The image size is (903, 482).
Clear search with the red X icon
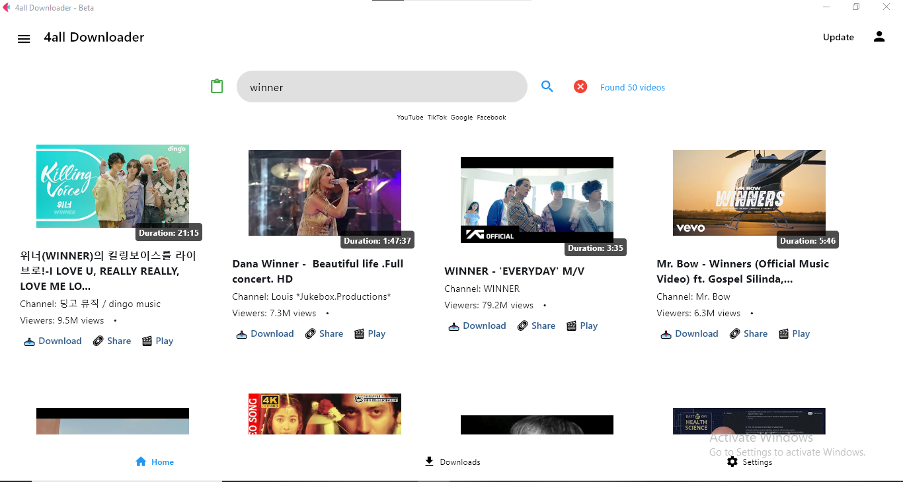pos(580,86)
